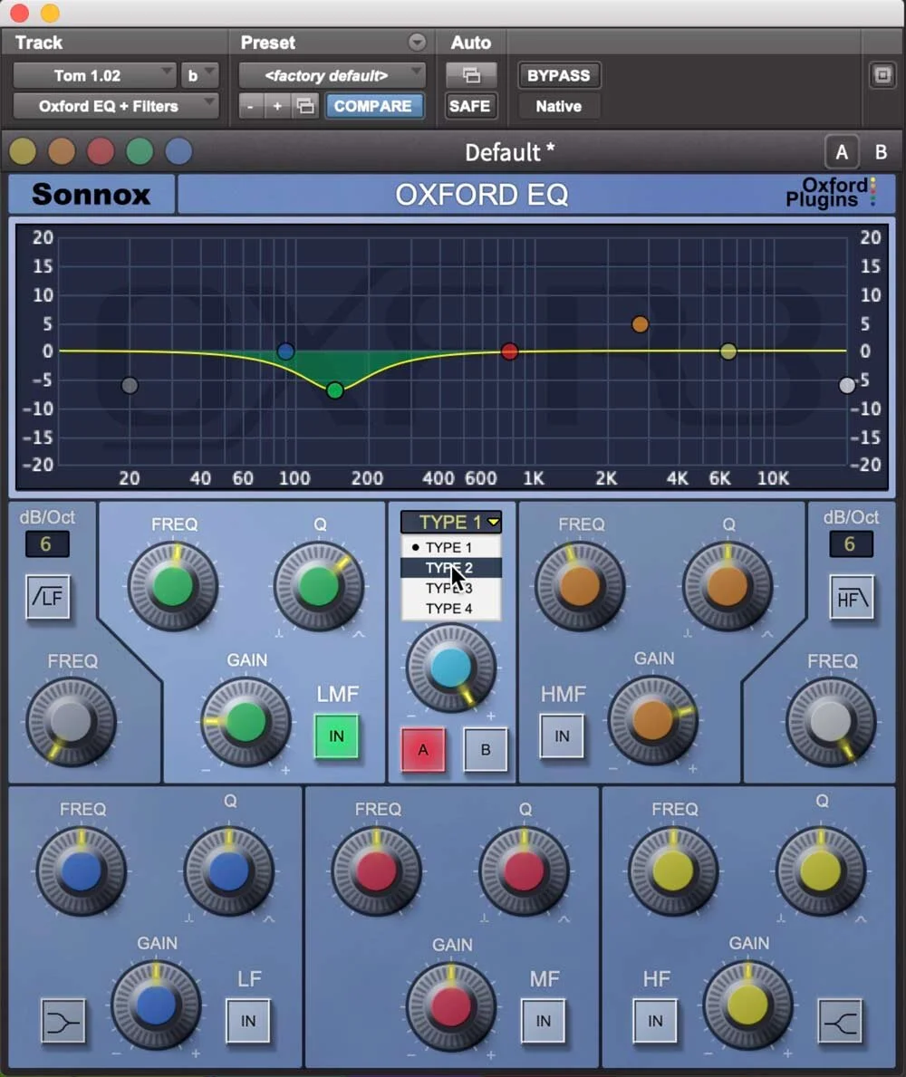Click the red MF FREQ knob
The width and height of the screenshot is (906, 1077).
(376, 870)
